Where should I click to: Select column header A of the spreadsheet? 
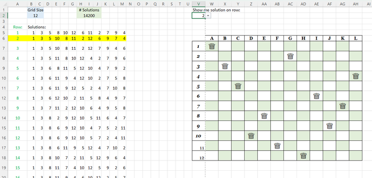[17, 4]
